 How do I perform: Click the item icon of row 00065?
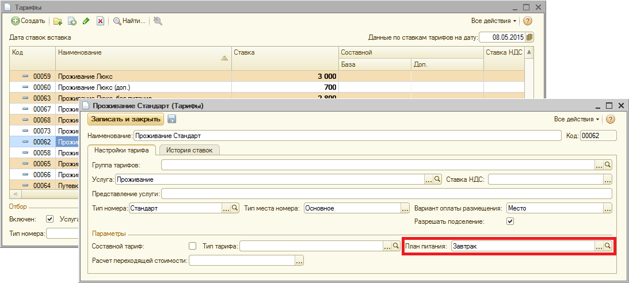click(x=25, y=164)
